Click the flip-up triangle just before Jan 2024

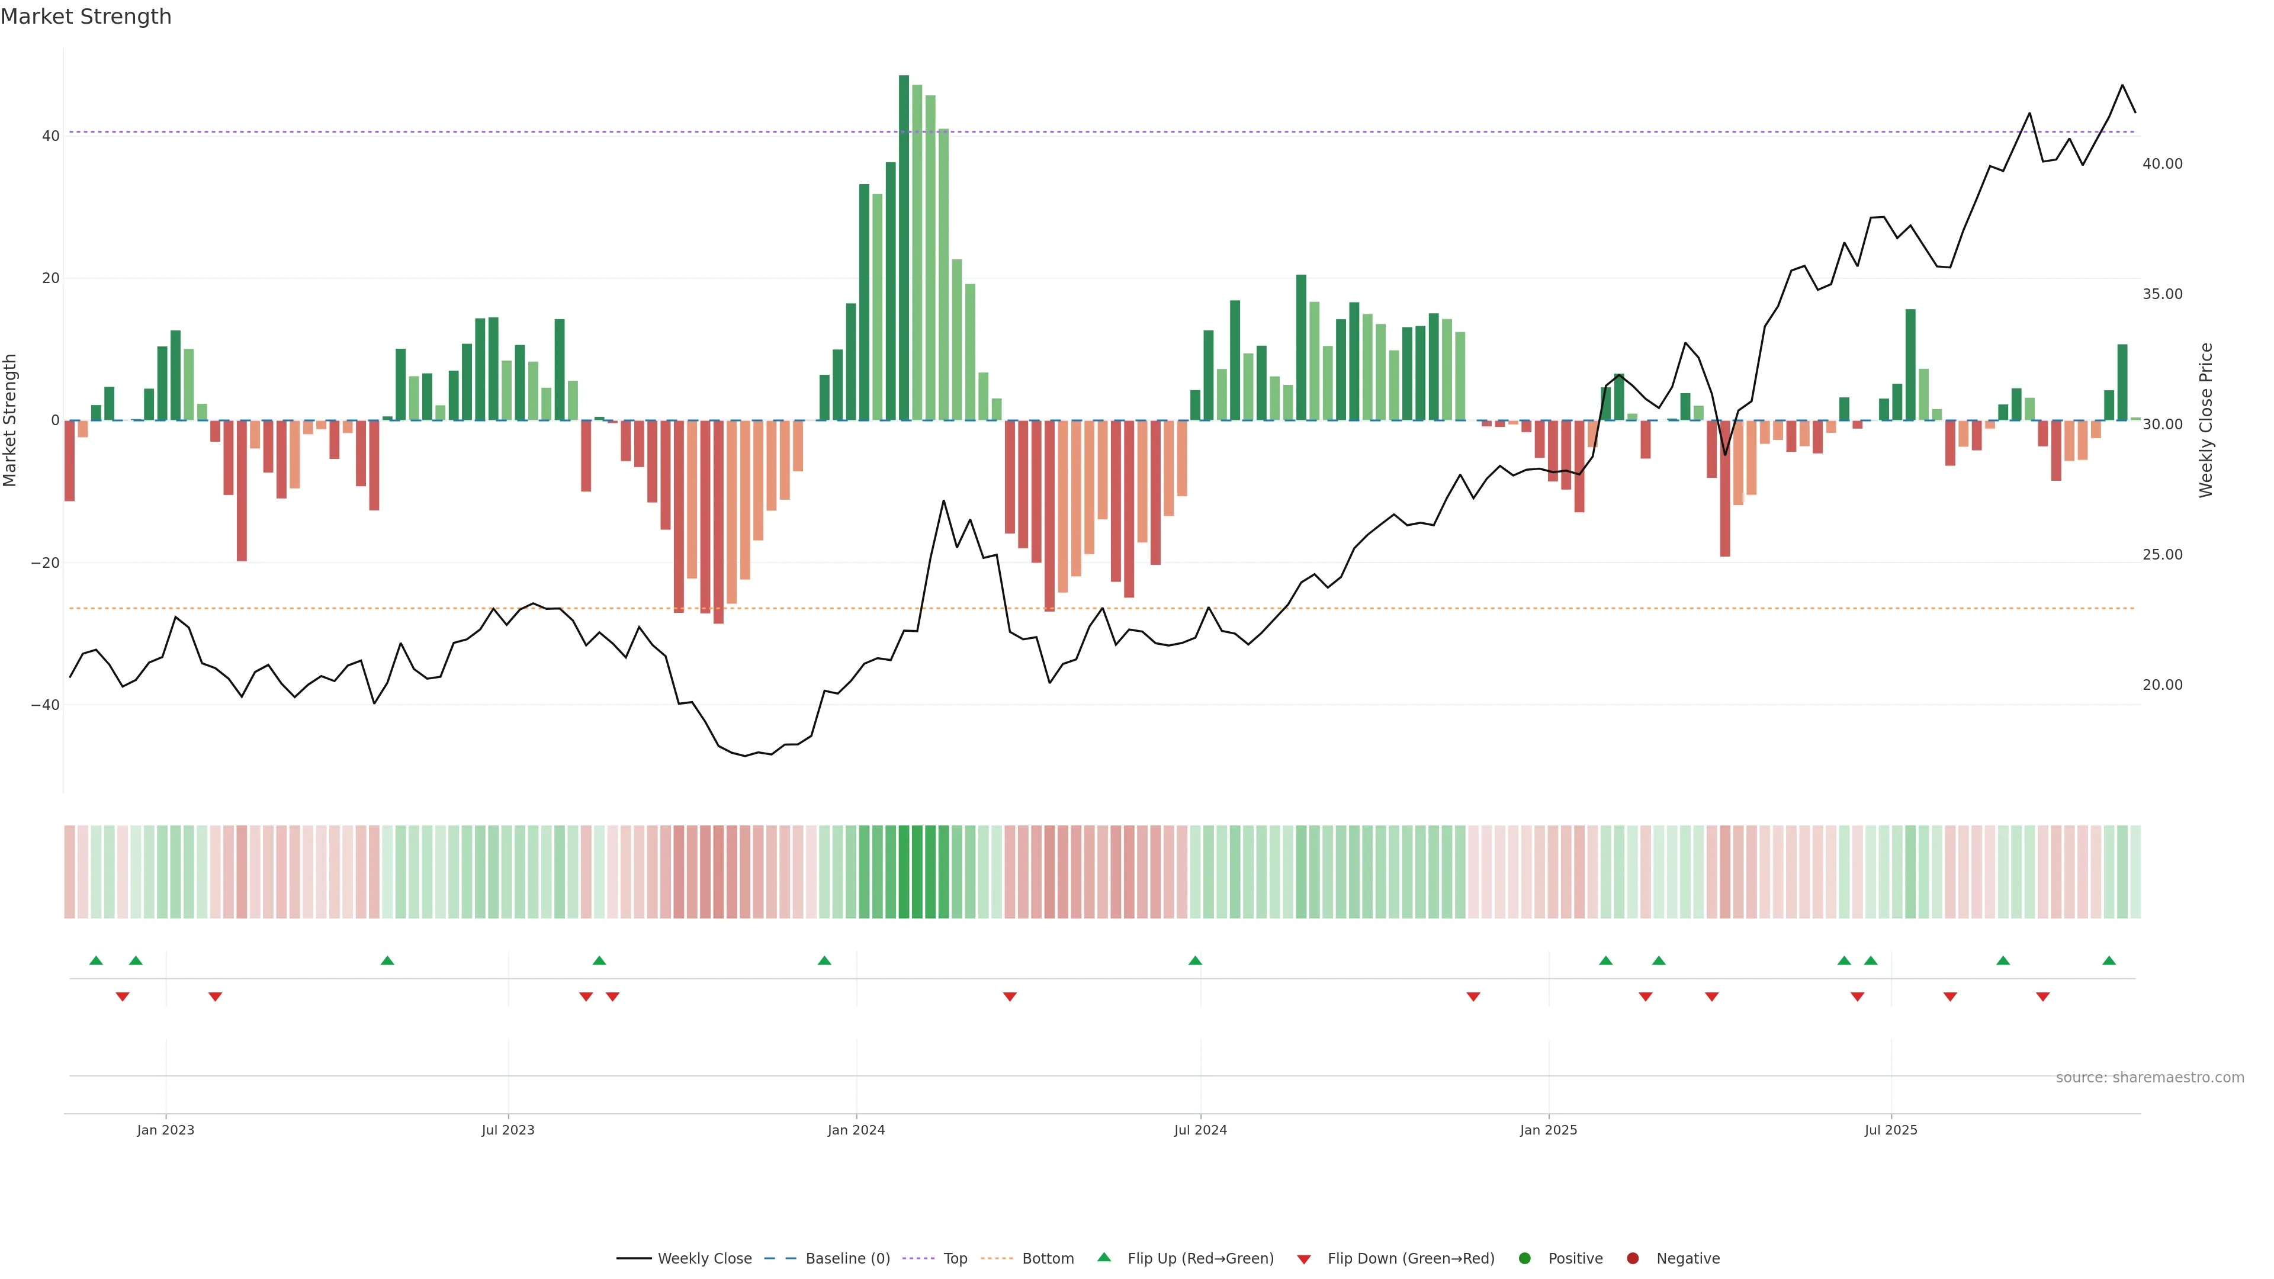pos(824,960)
